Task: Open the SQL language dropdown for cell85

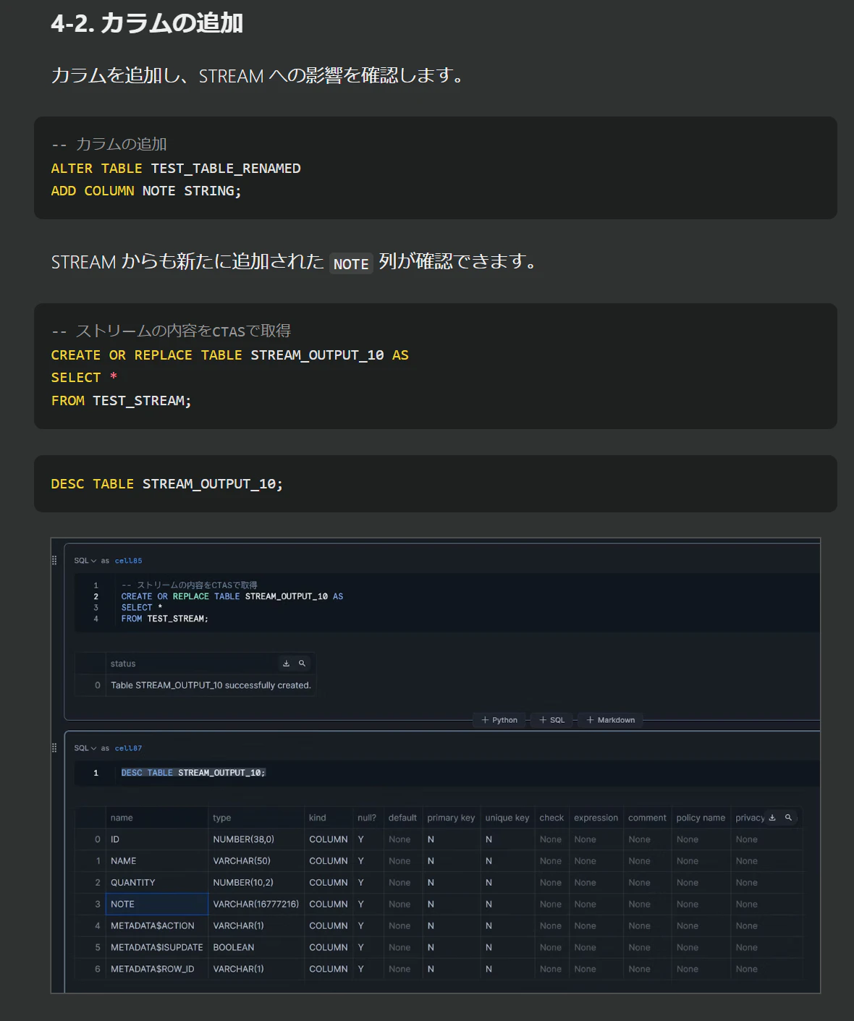Action: [x=85, y=561]
